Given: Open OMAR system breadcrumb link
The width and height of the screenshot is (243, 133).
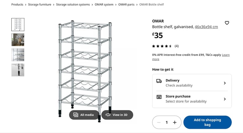Looking at the screenshot, I should pyautogui.click(x=104, y=4).
